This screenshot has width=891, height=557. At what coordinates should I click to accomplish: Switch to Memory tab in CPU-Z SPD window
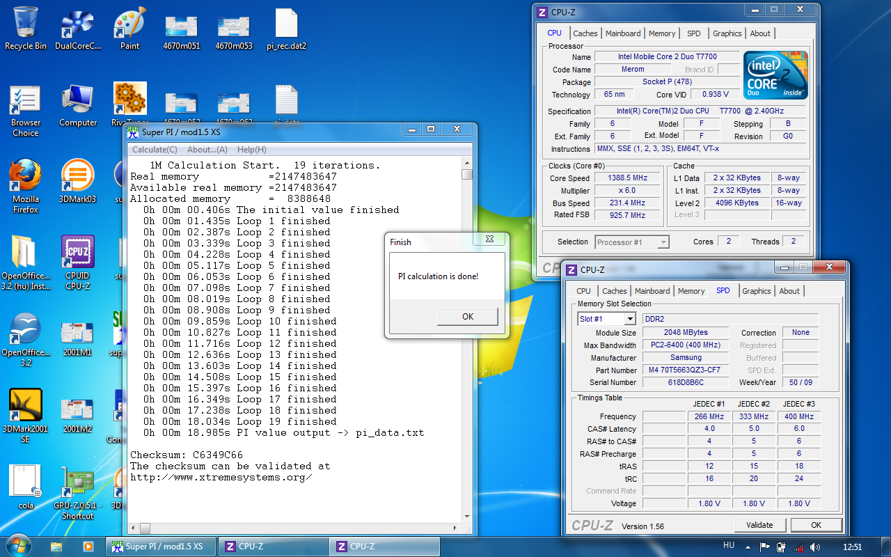tap(691, 291)
